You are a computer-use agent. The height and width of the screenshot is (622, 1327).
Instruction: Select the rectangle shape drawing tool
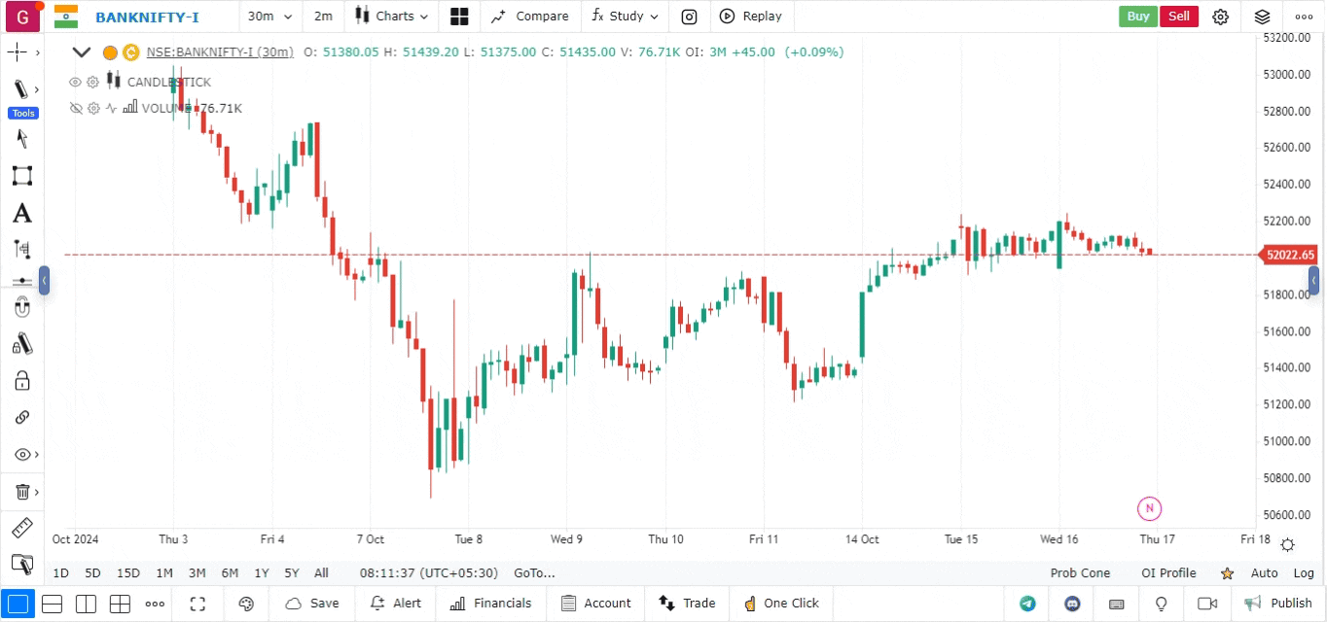point(21,176)
